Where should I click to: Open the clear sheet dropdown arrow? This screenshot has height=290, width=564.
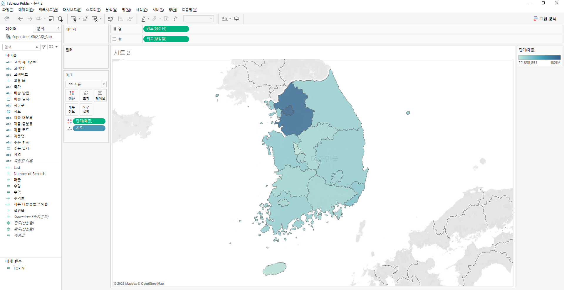[101, 19]
